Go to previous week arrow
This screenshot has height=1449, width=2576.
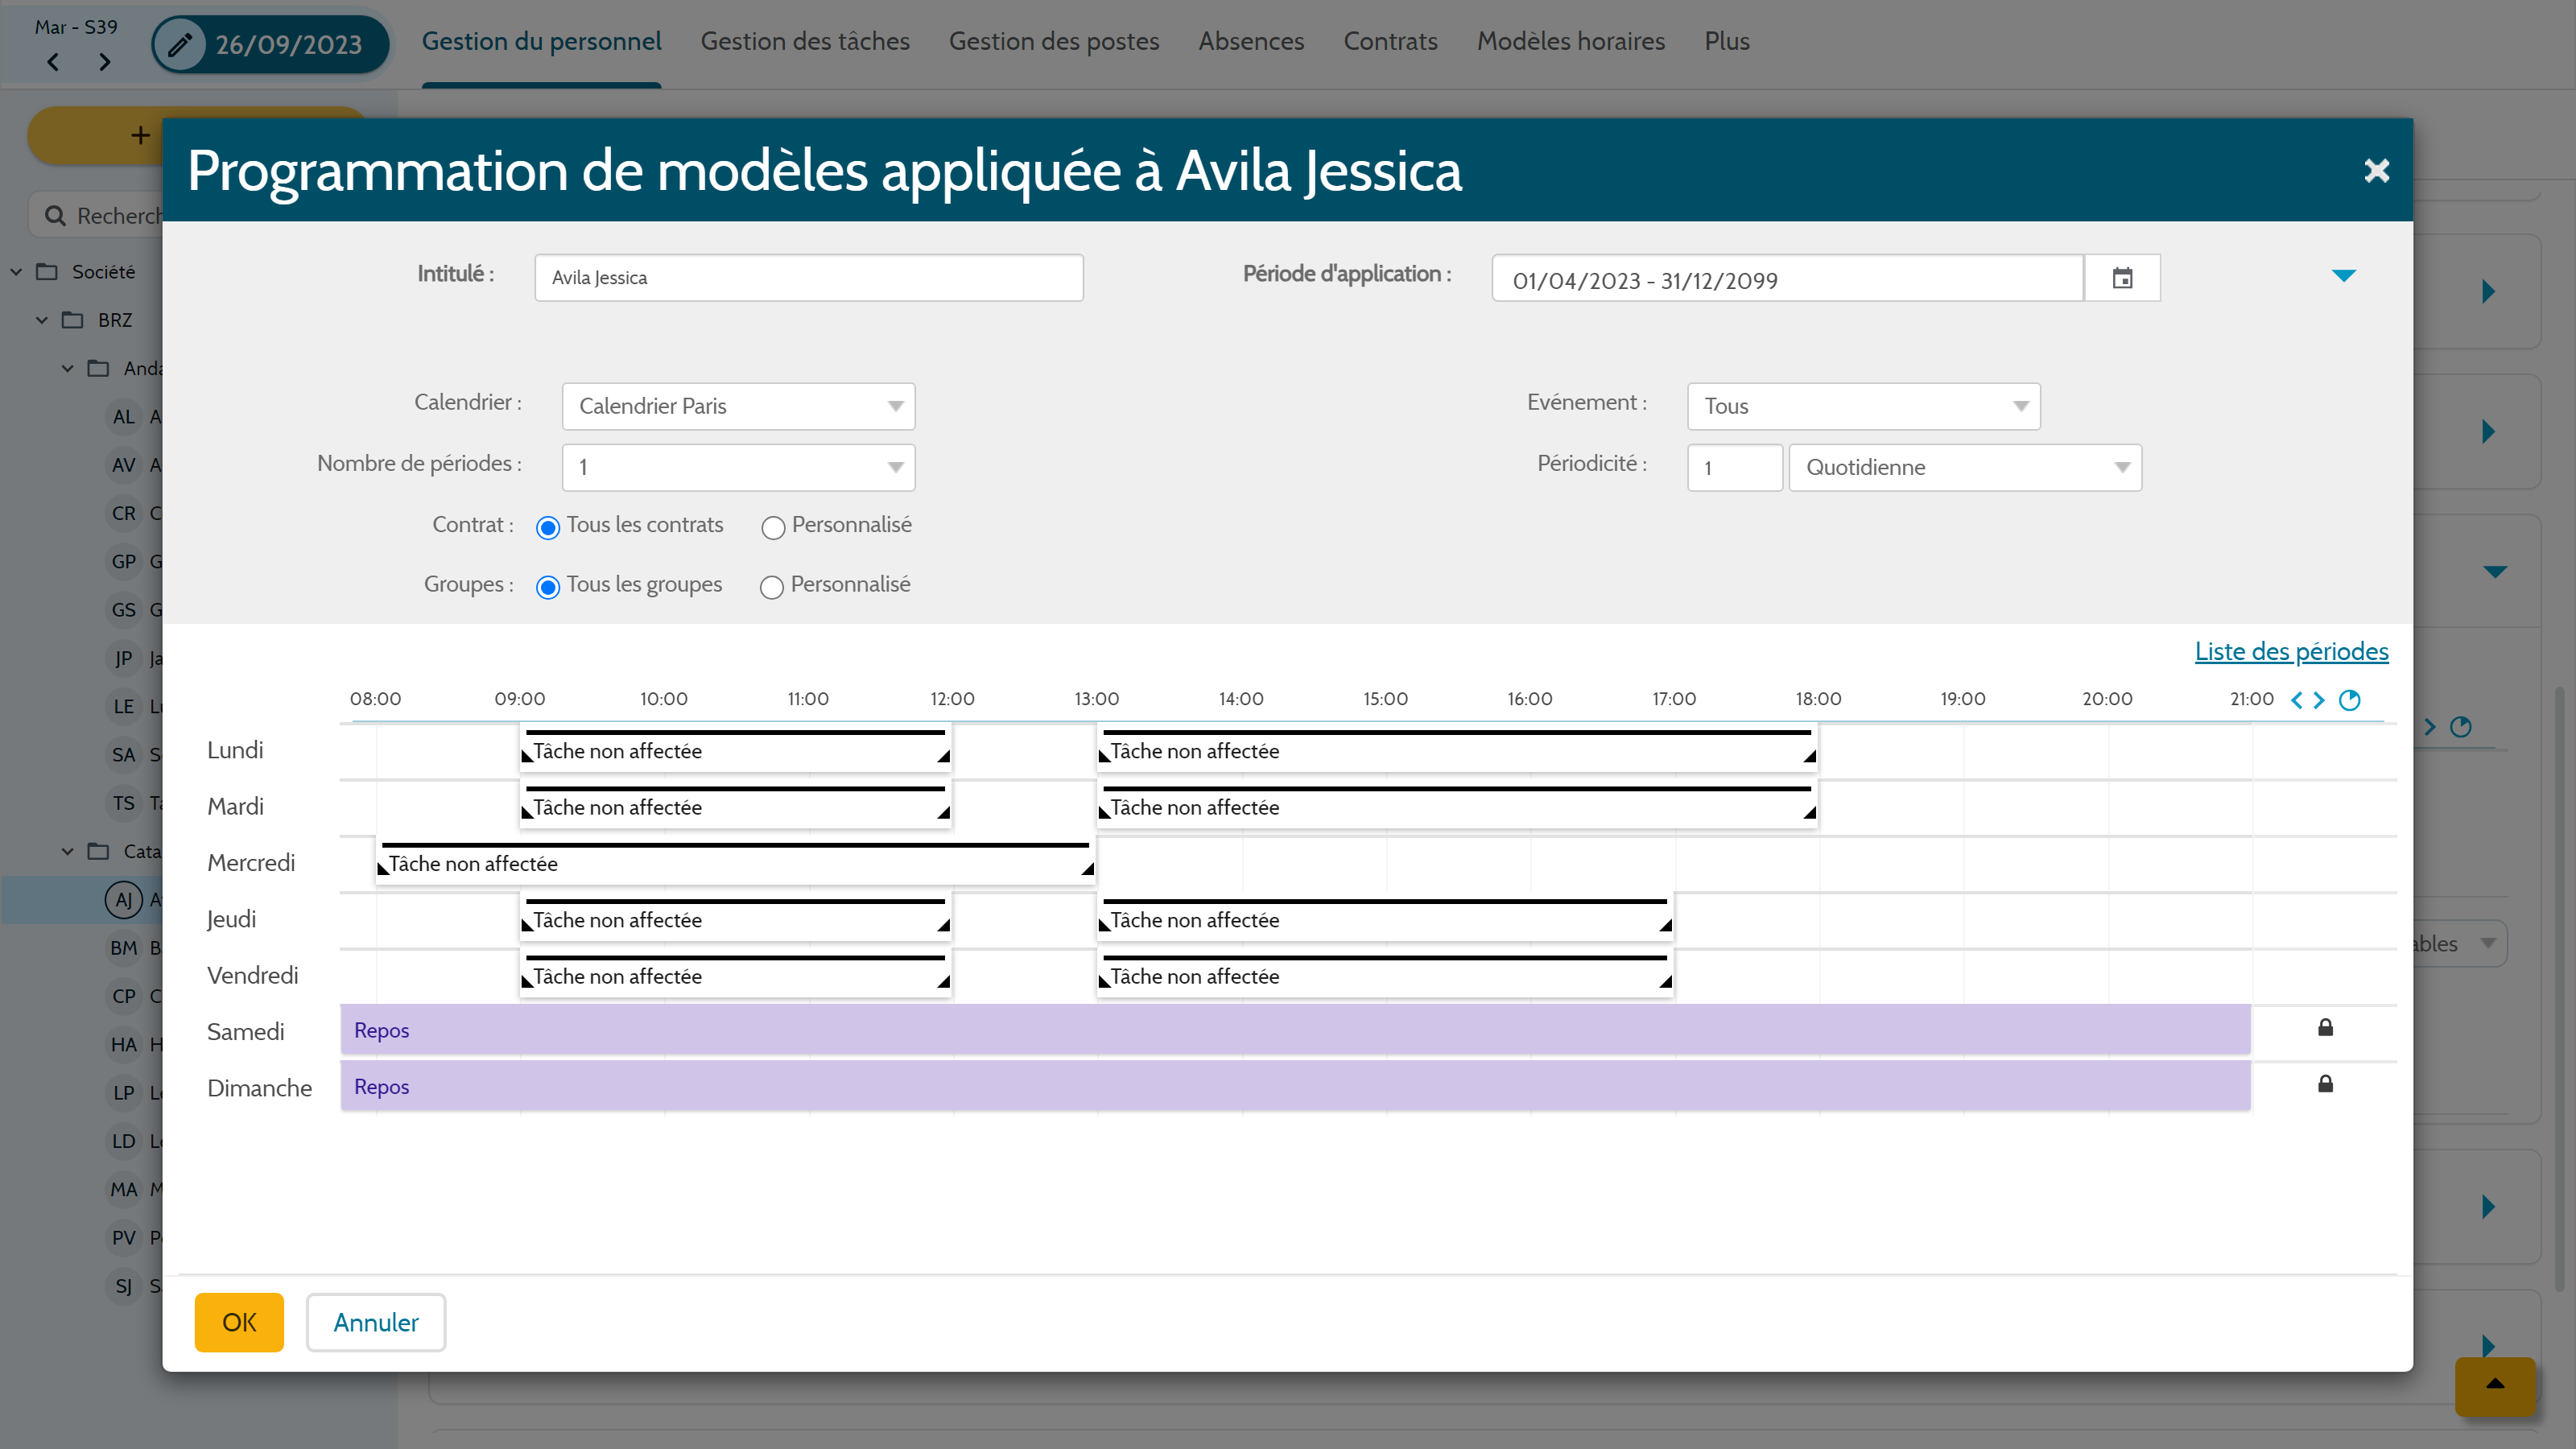pos(53,62)
